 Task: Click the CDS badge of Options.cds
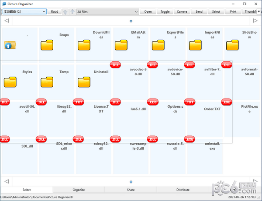click(152, 102)
